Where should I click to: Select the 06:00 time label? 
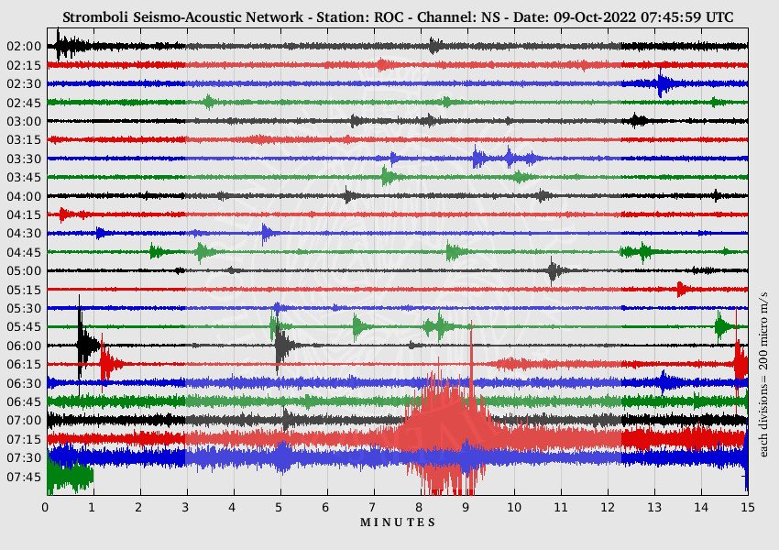[x=24, y=346]
